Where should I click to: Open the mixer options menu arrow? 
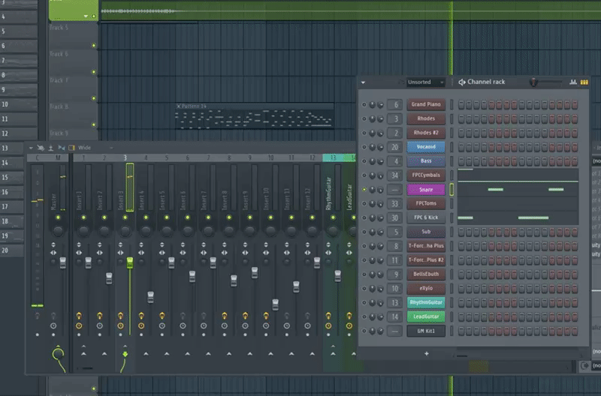(x=31, y=148)
